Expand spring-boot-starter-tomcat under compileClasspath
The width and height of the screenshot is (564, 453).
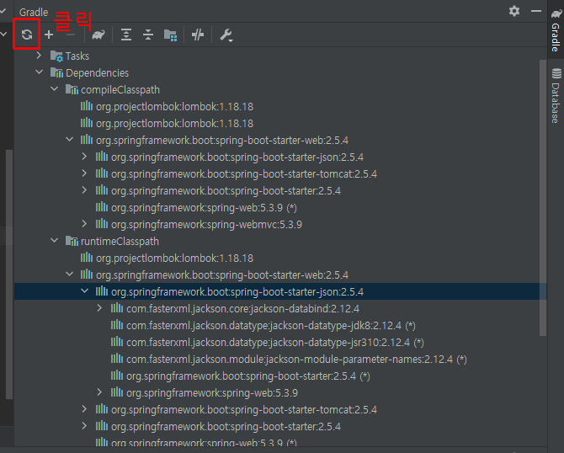84,173
